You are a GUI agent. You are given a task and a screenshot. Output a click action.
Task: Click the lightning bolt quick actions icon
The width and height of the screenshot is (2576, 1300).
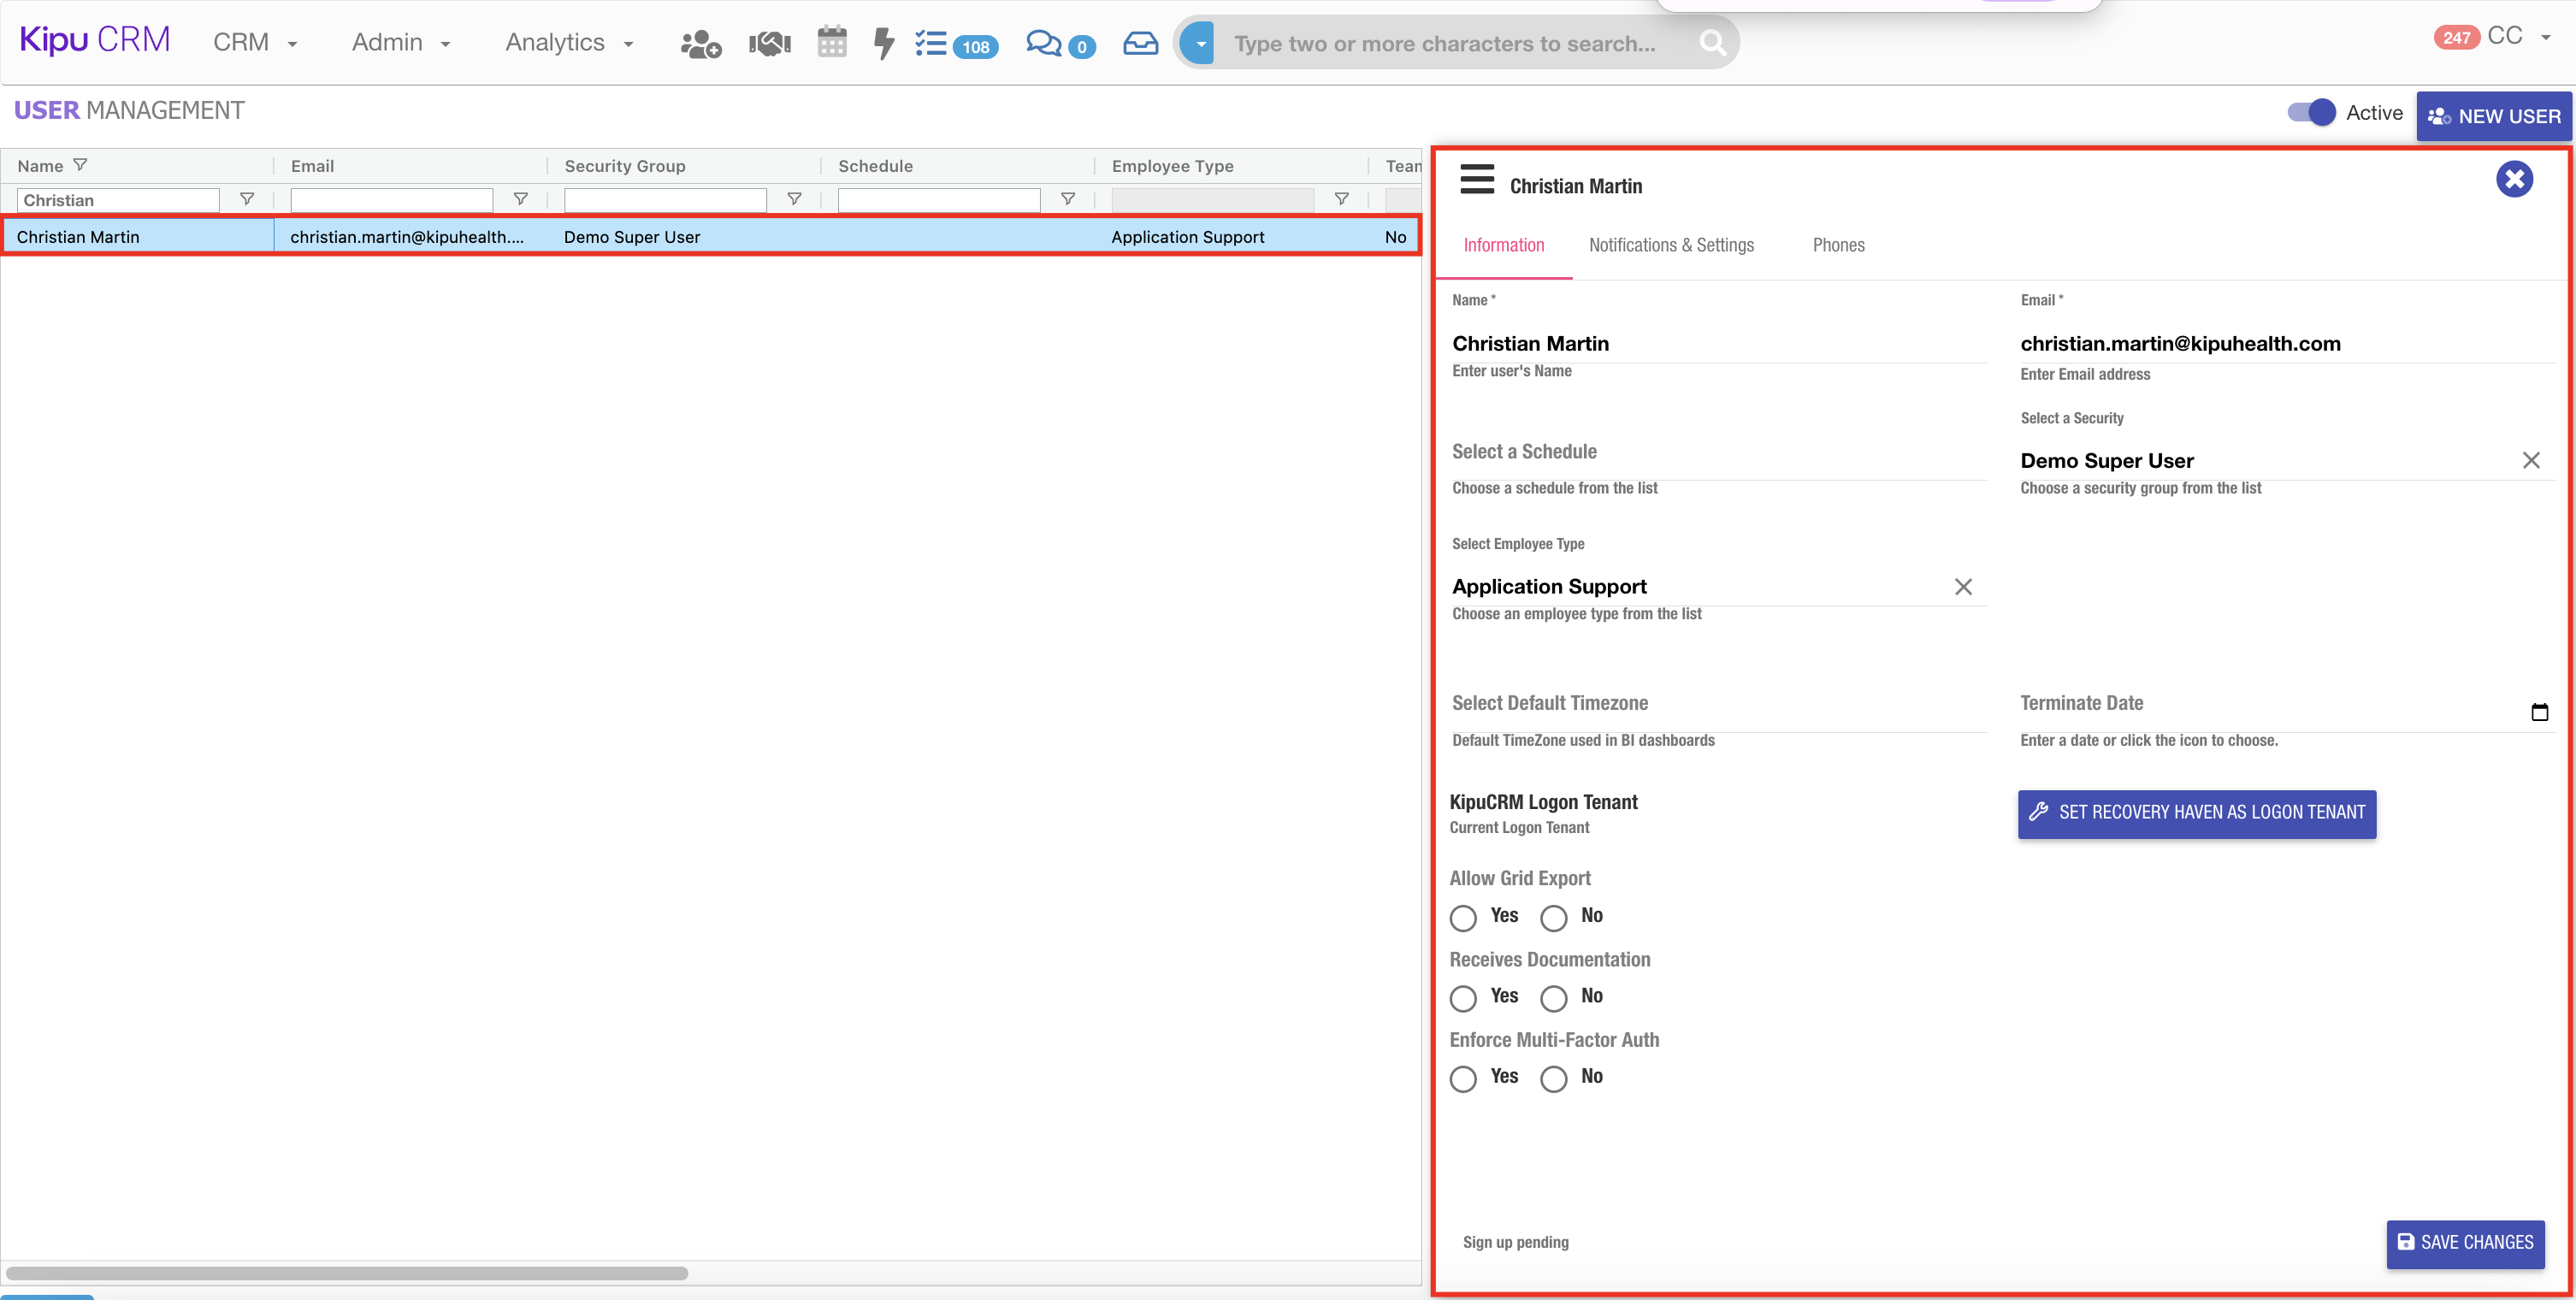(x=883, y=43)
